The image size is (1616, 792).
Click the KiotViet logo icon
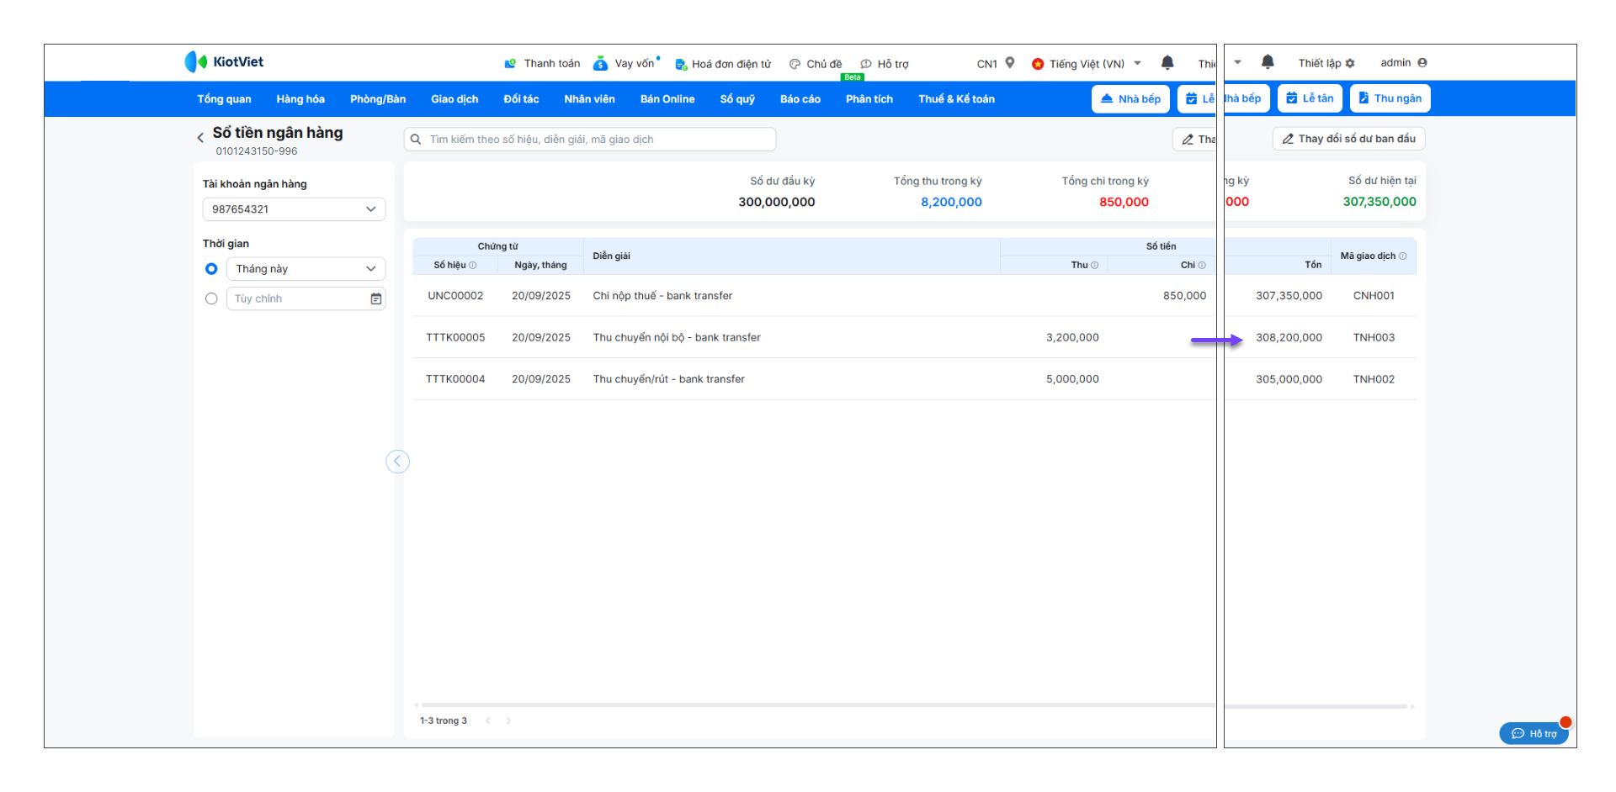pos(195,61)
